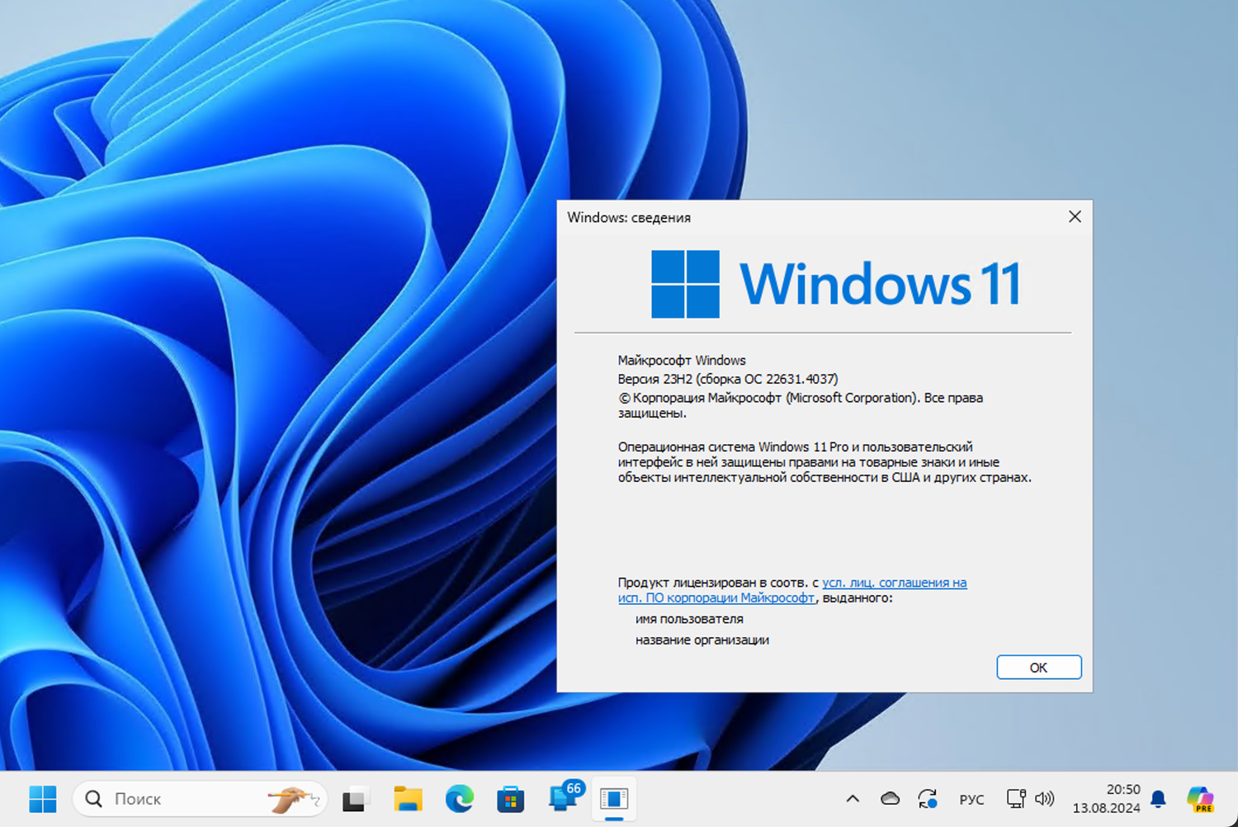1238x827 pixels.
Task: Switch input language via РУС indicator
Action: [x=971, y=800]
